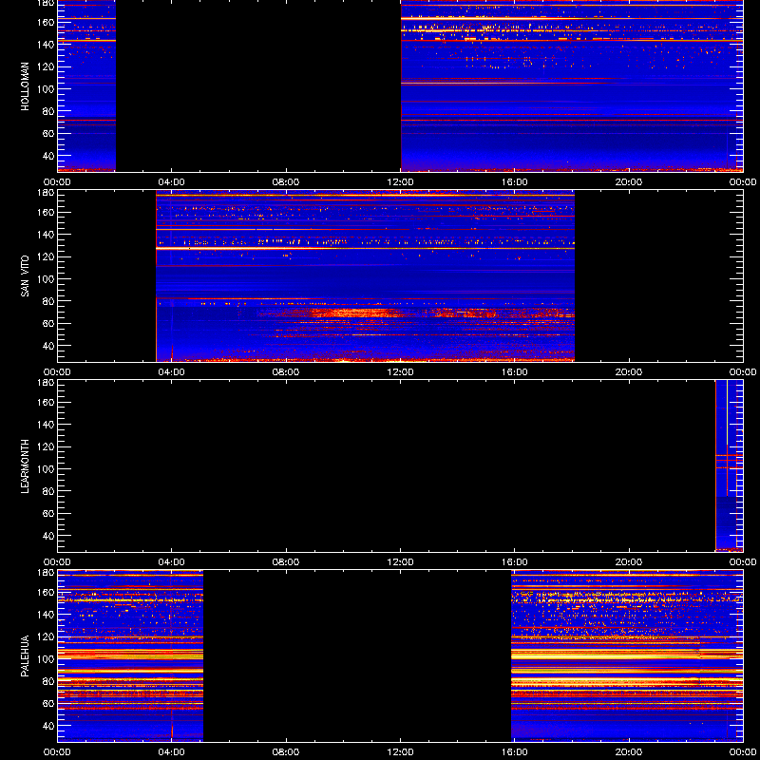Click 04:00 time label under Learmonth panel
This screenshot has height=760, width=760.
click(172, 562)
